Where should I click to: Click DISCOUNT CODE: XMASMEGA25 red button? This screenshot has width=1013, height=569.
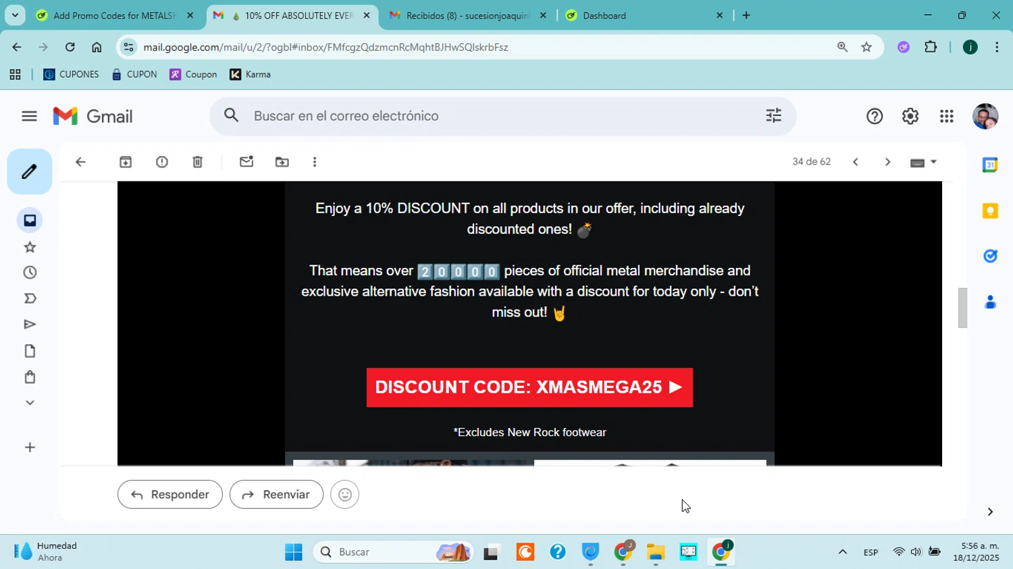tap(529, 387)
